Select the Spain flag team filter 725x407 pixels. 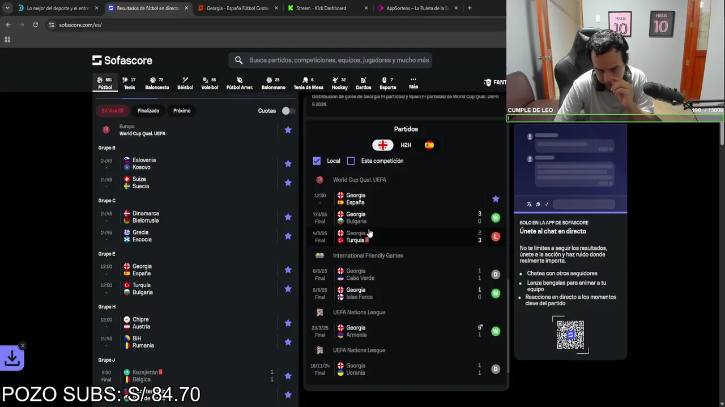pos(429,145)
